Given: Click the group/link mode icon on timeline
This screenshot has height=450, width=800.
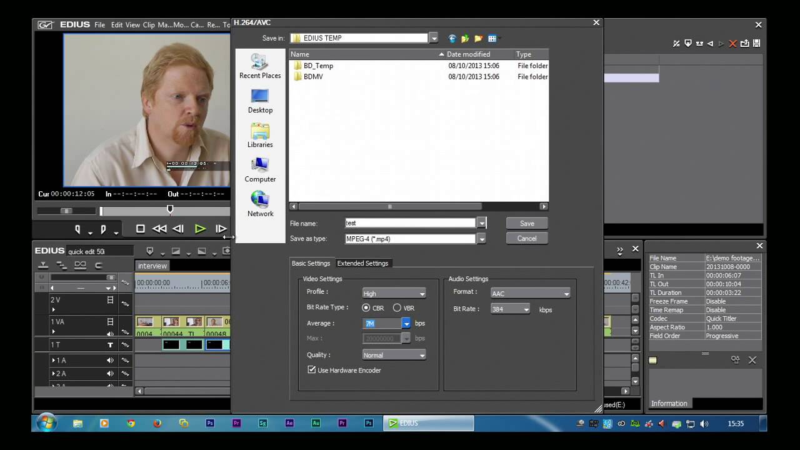Looking at the screenshot, I should (x=80, y=265).
